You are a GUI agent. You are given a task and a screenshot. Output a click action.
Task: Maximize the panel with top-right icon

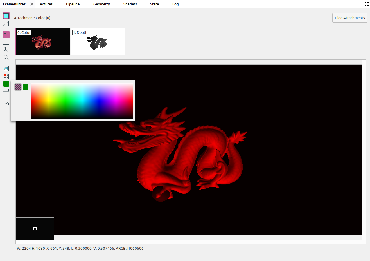(x=367, y=4)
